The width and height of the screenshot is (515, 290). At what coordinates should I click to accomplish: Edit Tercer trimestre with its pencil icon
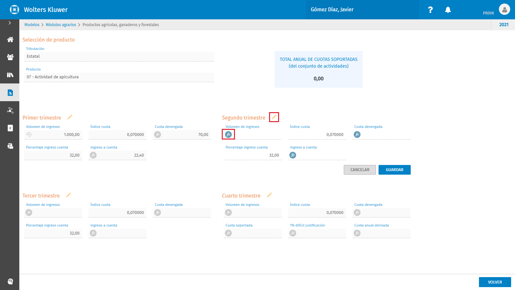[69, 195]
